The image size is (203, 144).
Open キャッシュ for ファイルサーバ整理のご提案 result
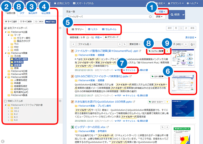pos(129,70)
